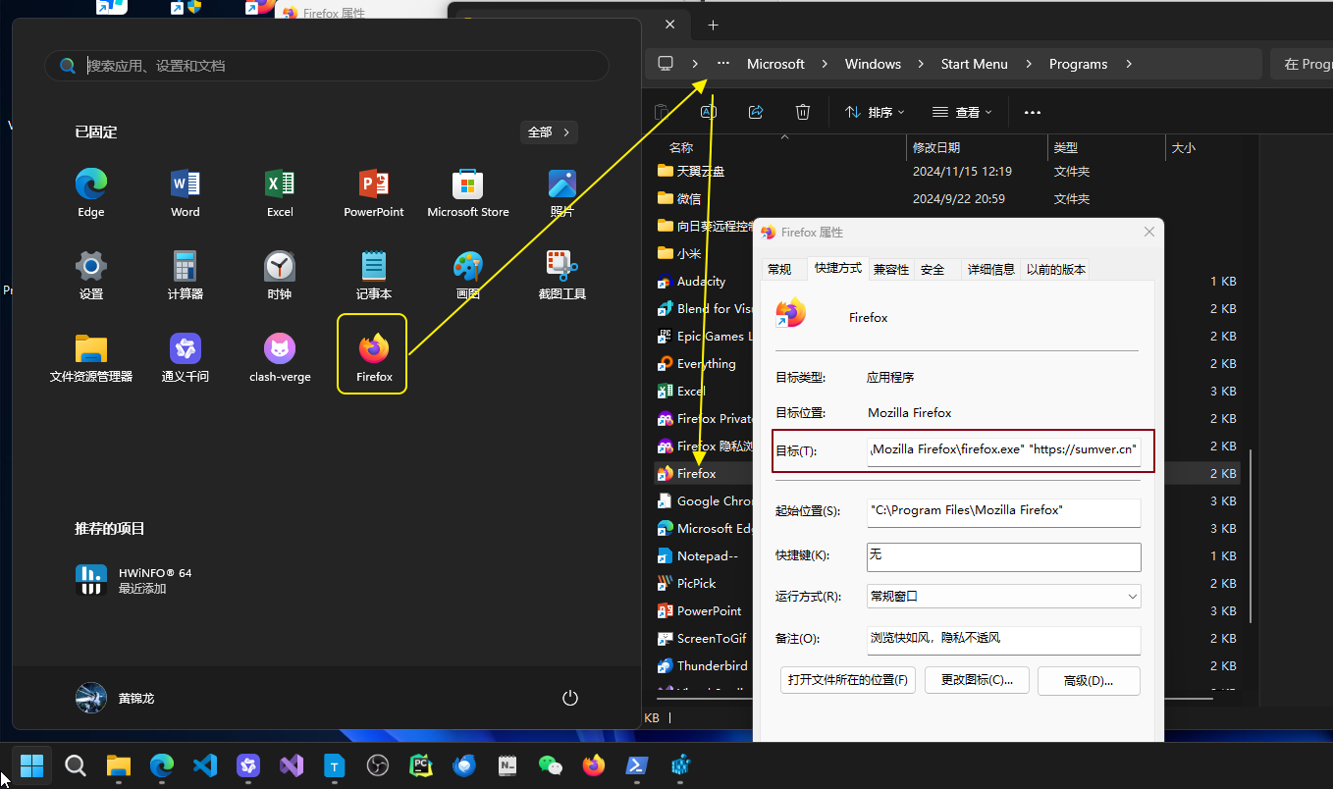
Task: Click the 目标 target text field
Action: coord(1004,451)
